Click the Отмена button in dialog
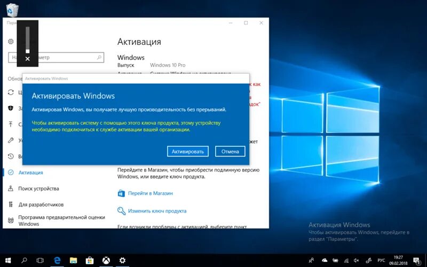The image size is (427, 267). [230, 152]
